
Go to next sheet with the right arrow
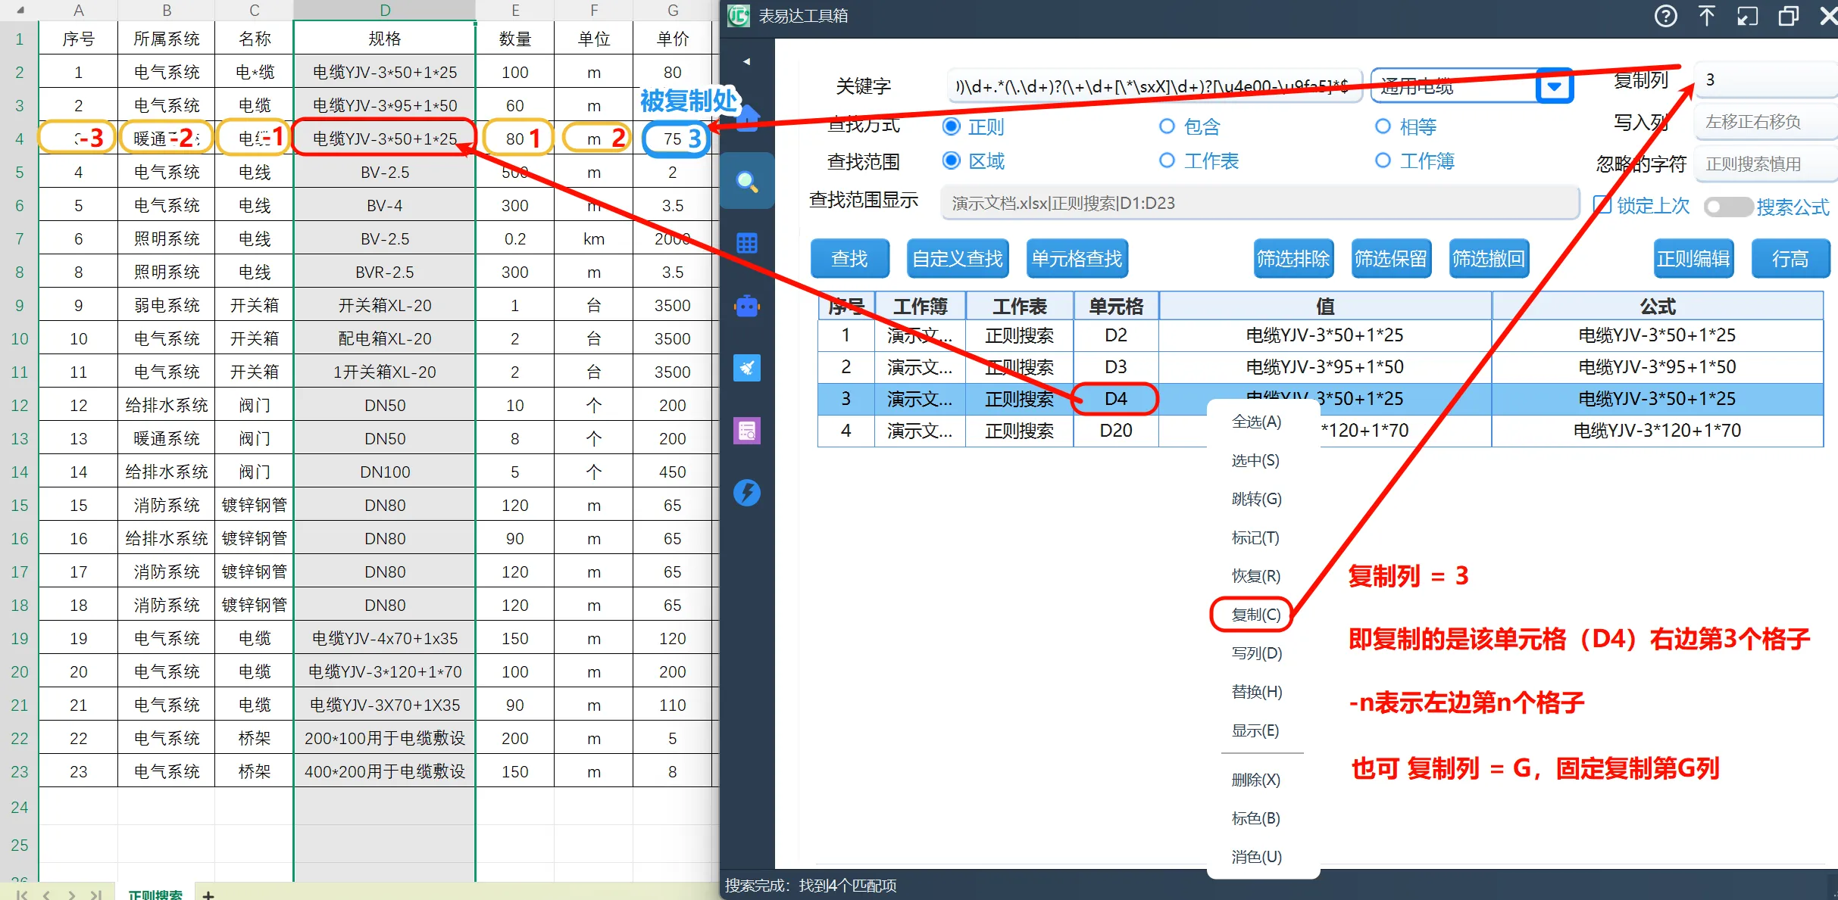pos(71,895)
